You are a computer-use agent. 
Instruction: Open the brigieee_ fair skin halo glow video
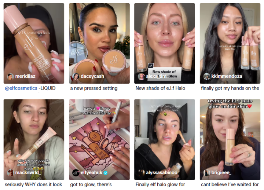[x=230, y=139]
